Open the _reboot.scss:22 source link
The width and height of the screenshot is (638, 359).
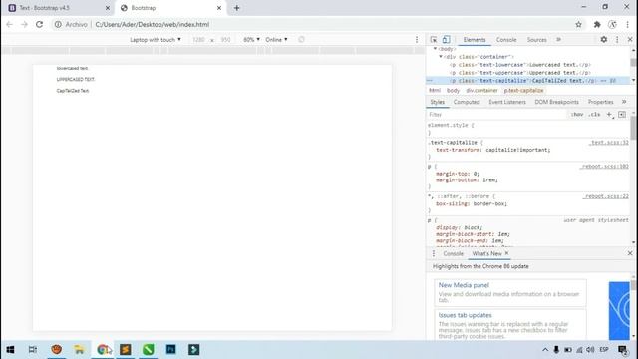[x=606, y=196]
